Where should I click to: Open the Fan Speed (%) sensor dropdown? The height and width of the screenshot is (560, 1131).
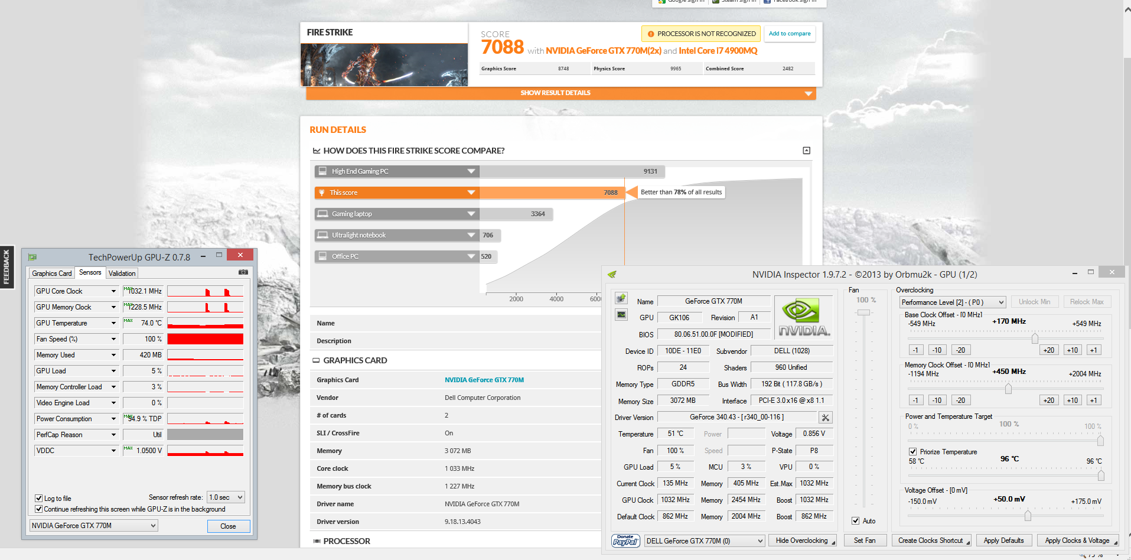(114, 339)
